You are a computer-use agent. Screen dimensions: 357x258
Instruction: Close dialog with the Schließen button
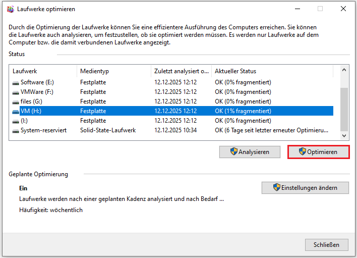(x=326, y=245)
